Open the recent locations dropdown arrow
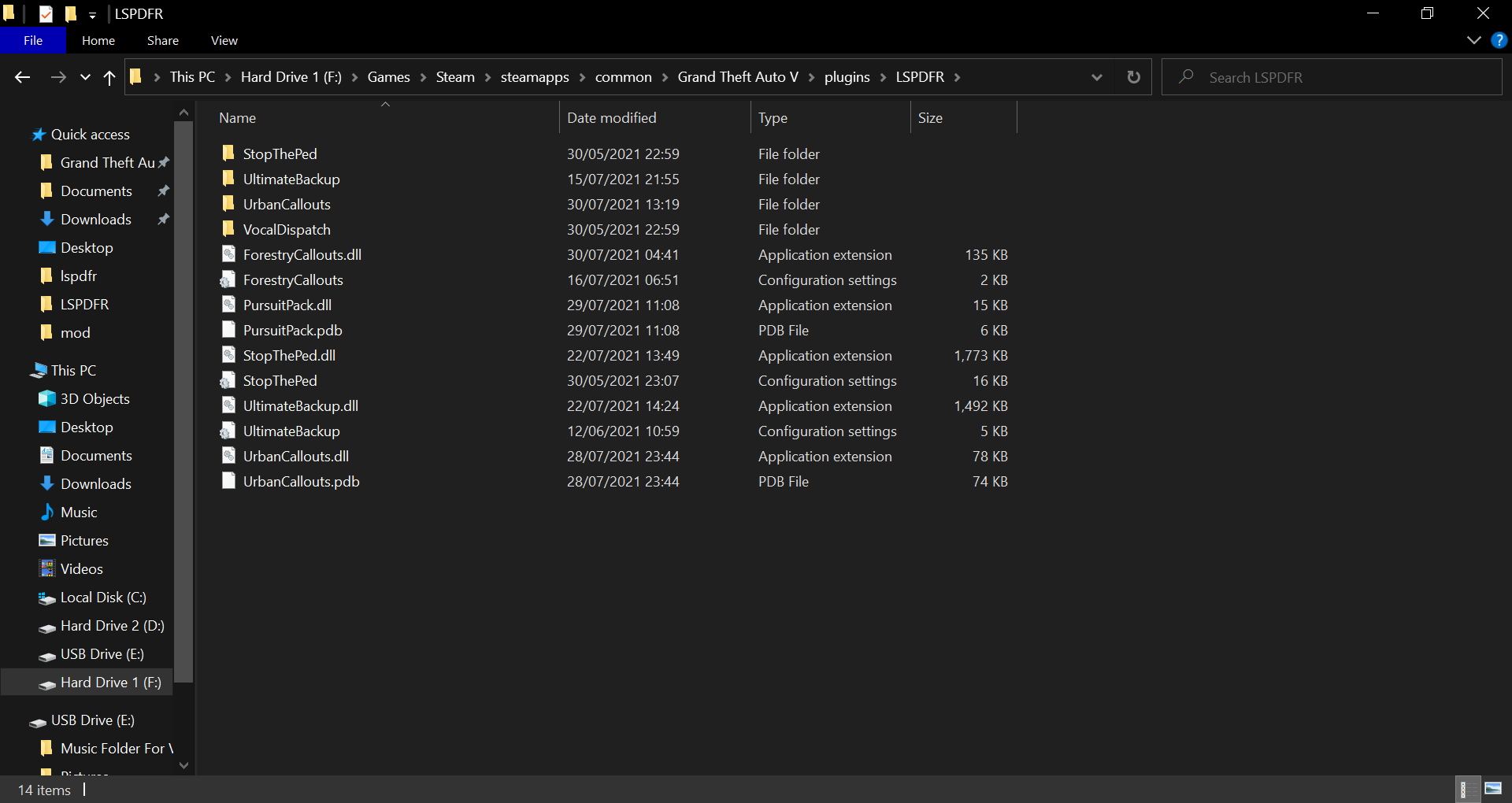The image size is (1512, 803). click(x=85, y=77)
